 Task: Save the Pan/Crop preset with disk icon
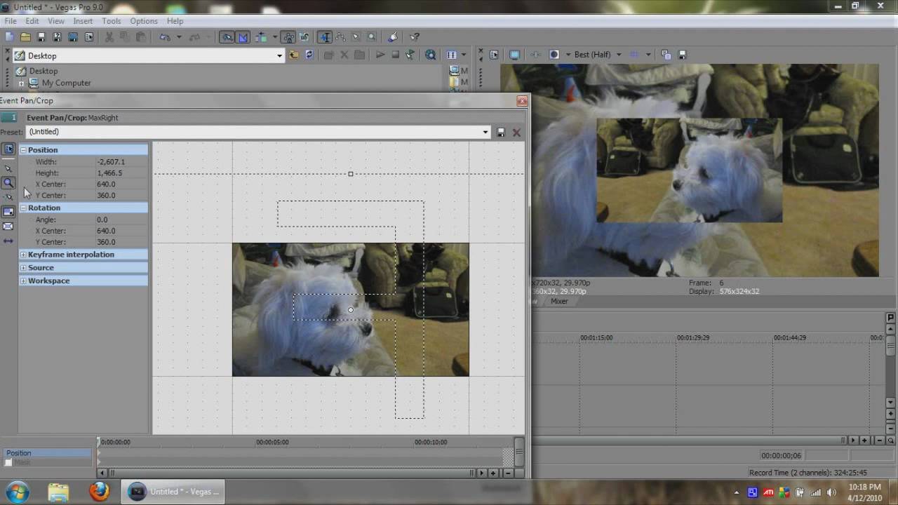click(501, 132)
